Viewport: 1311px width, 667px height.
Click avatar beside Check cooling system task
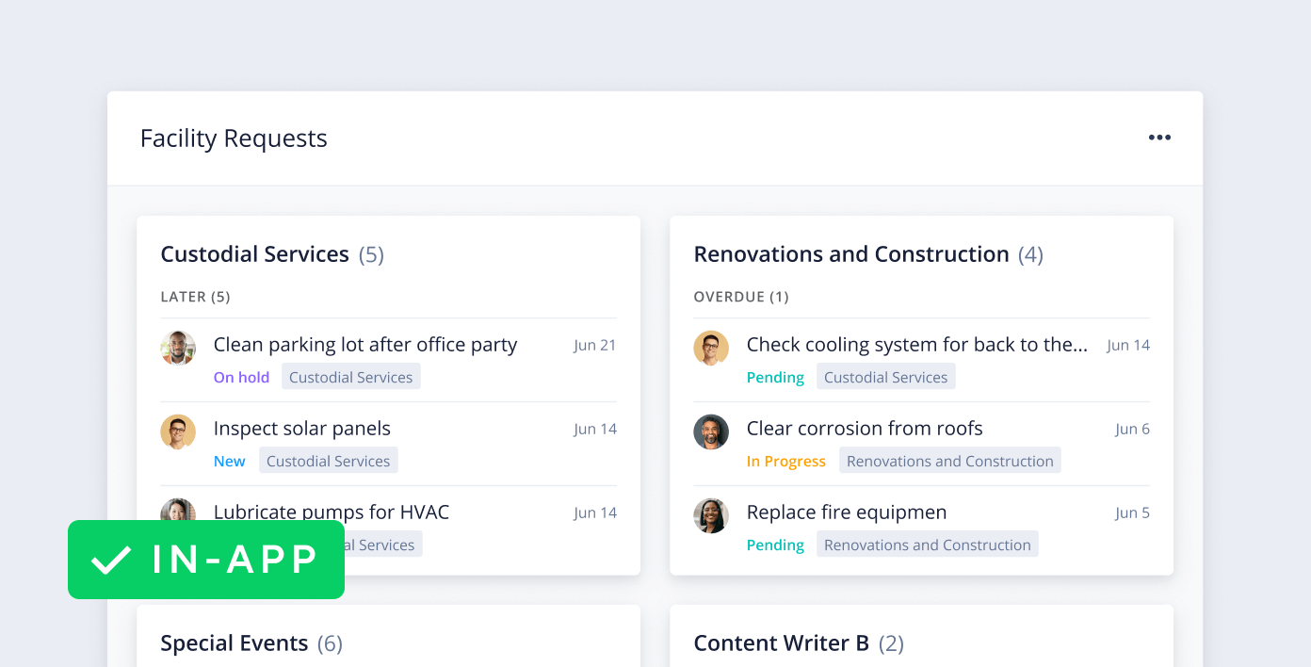(711, 348)
